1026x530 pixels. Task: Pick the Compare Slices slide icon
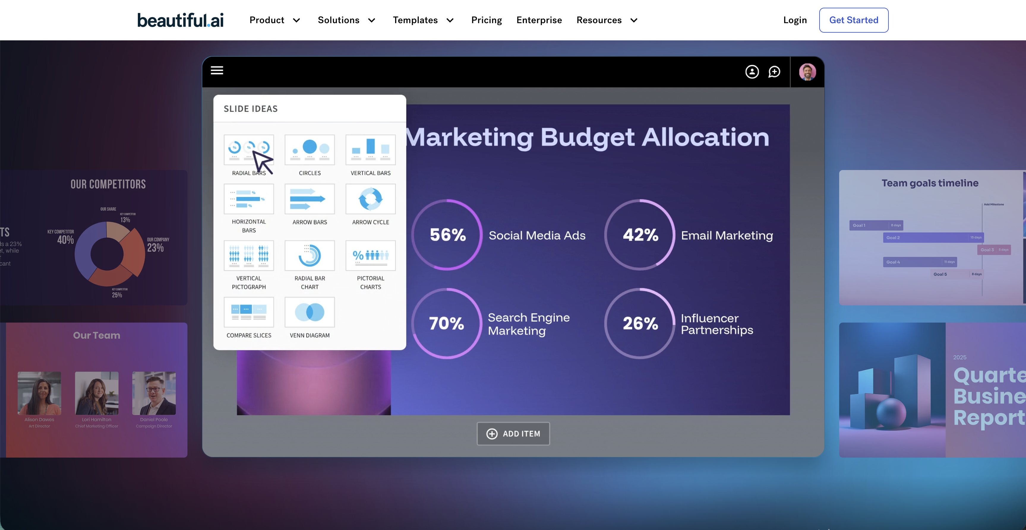pos(249,312)
